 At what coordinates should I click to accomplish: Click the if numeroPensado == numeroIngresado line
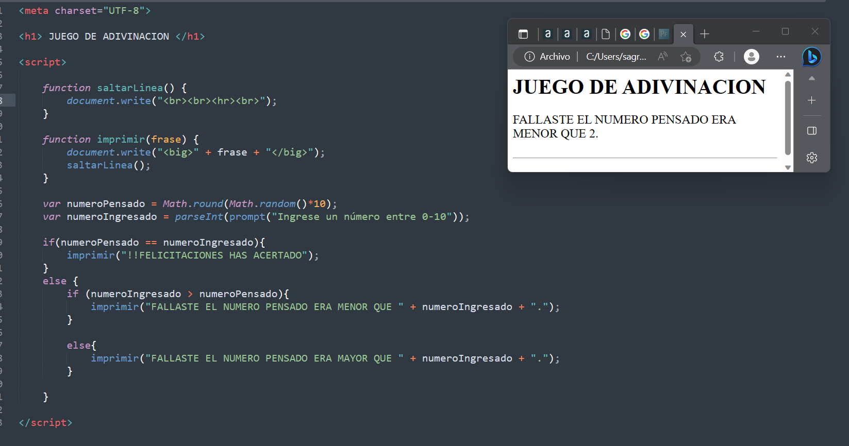154,243
